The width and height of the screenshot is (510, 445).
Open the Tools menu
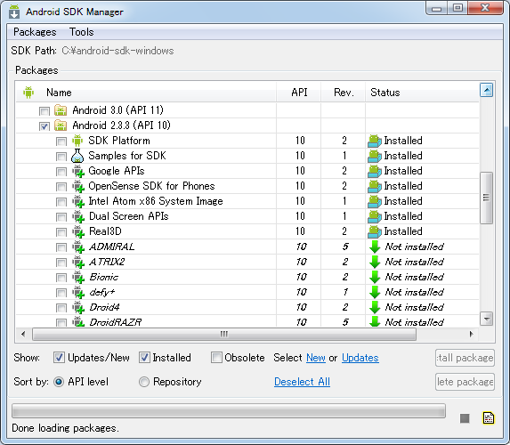[81, 32]
